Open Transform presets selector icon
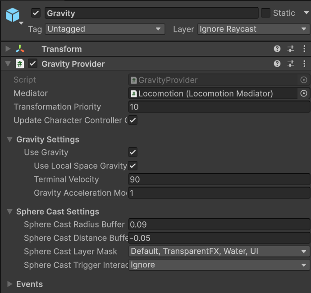Image resolution: width=311 pixels, height=293 pixels. [291, 49]
